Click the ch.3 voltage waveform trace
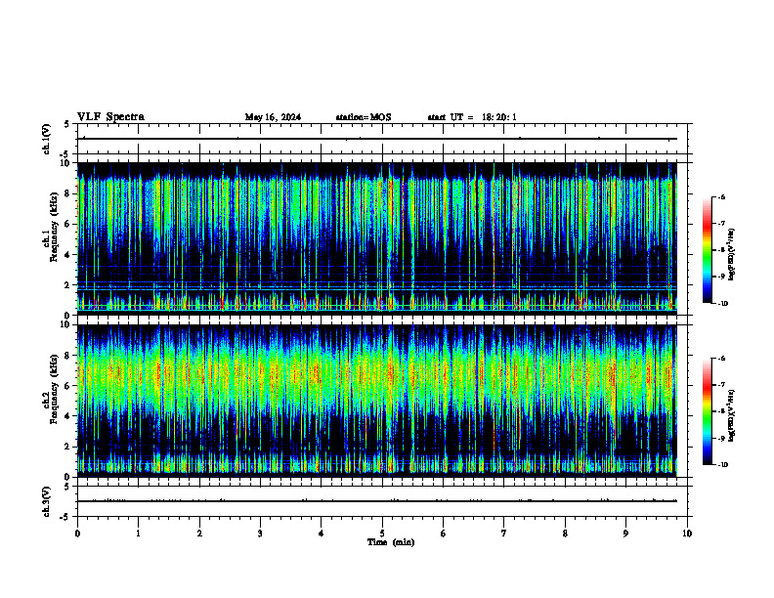 [377, 501]
